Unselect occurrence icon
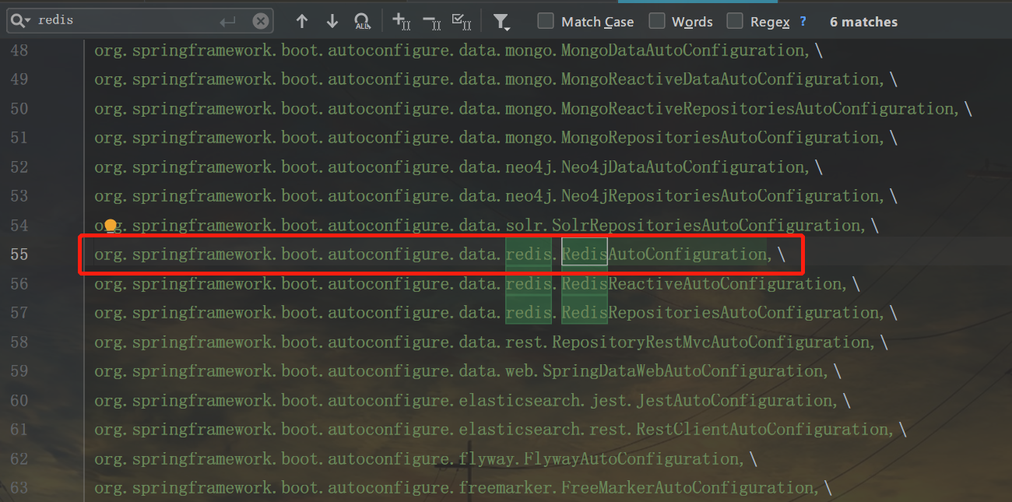The width and height of the screenshot is (1012, 502). [x=431, y=21]
